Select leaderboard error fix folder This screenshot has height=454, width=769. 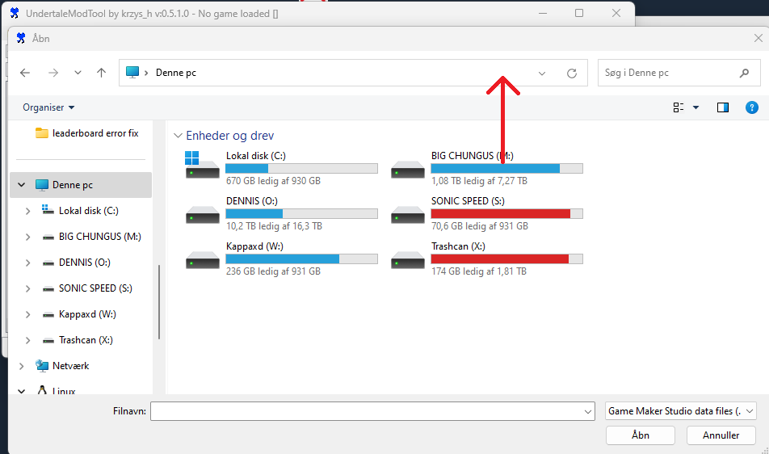pyautogui.click(x=86, y=133)
